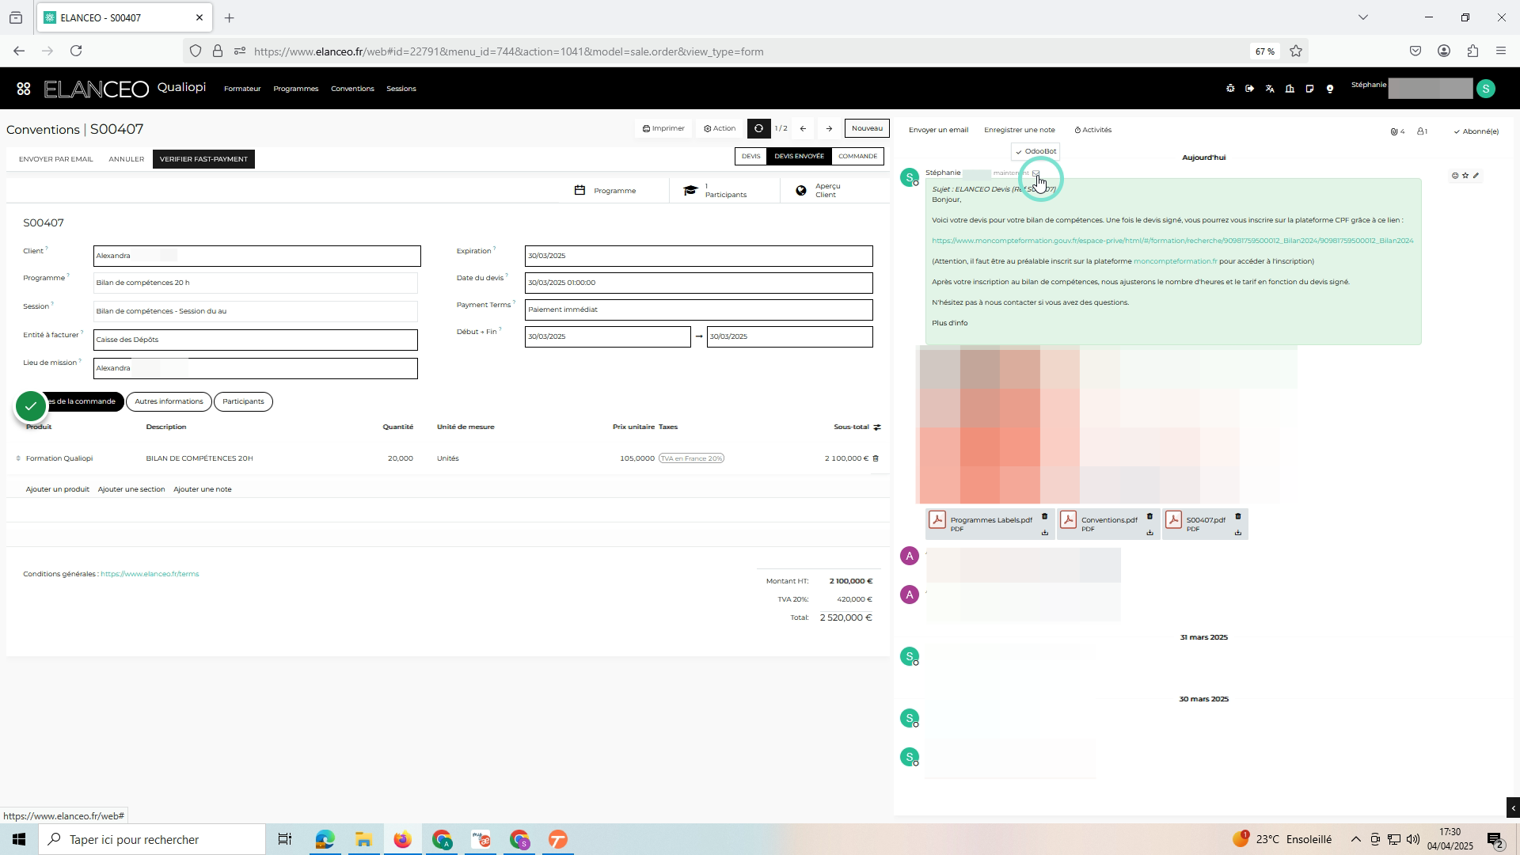Open the debug bug icon in header
Viewport: 1520px width, 855px height.
(1230, 89)
